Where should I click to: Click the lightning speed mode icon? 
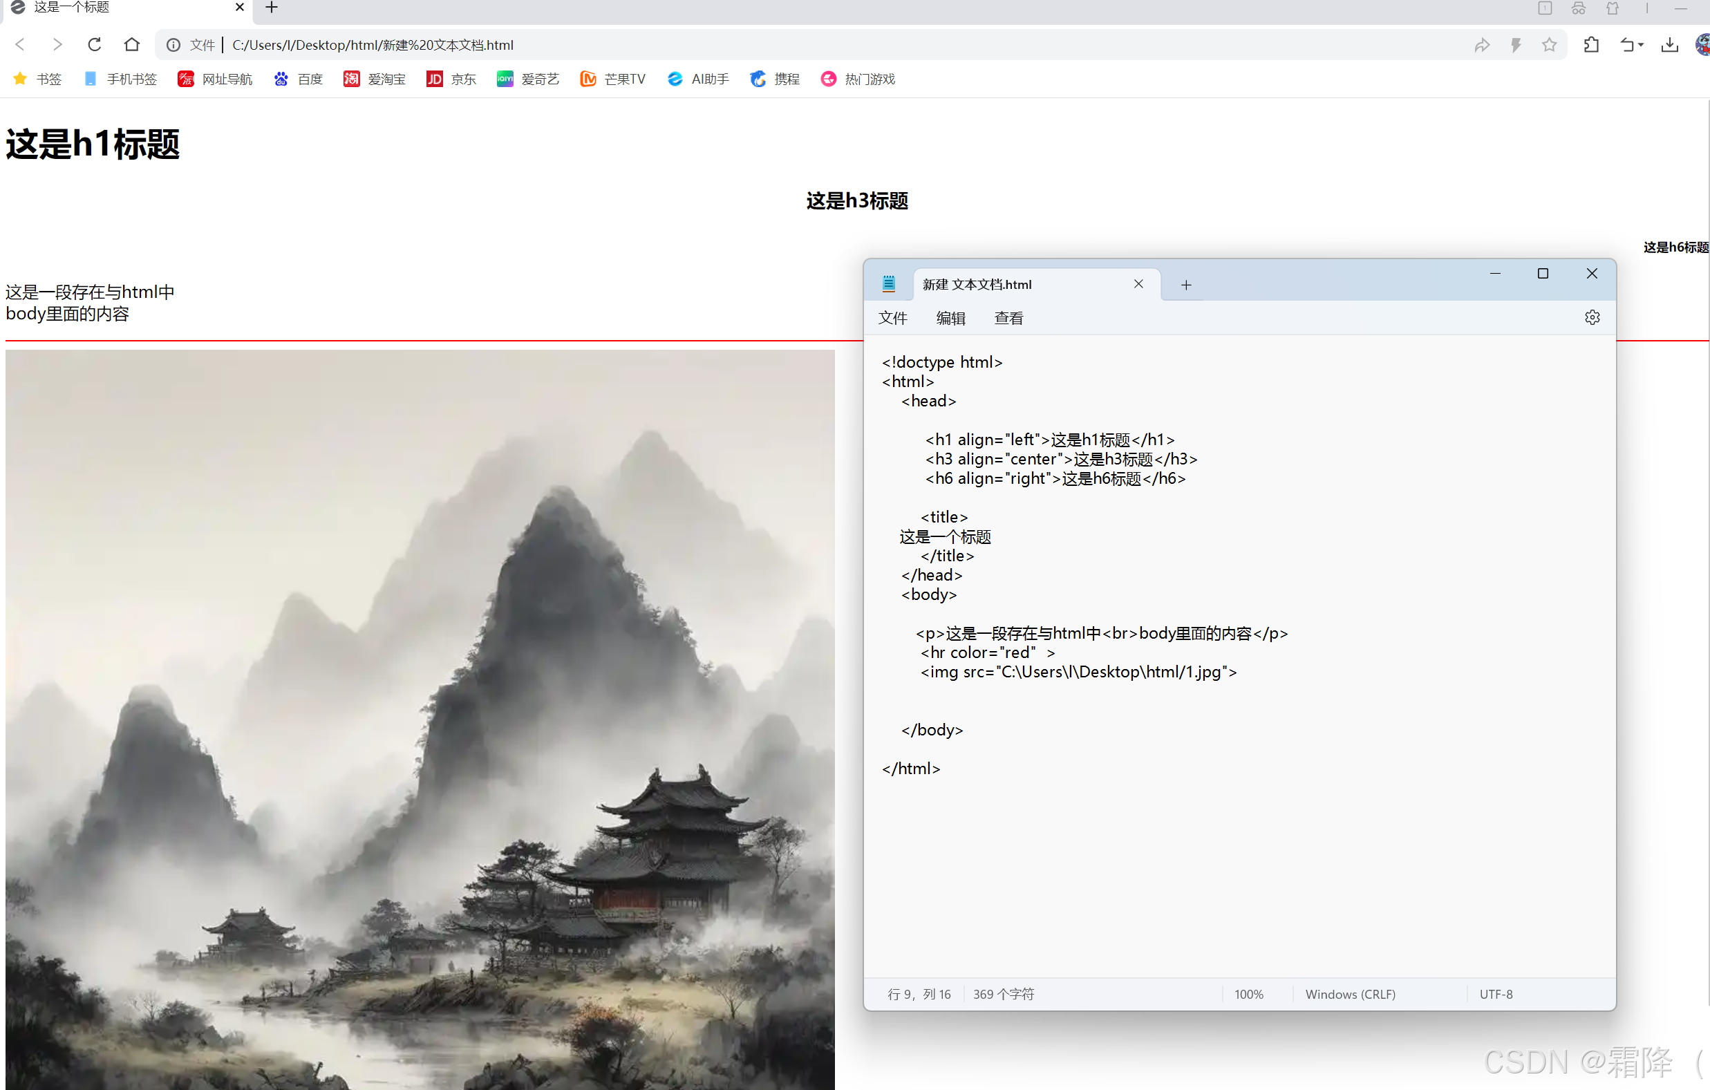pos(1515,46)
